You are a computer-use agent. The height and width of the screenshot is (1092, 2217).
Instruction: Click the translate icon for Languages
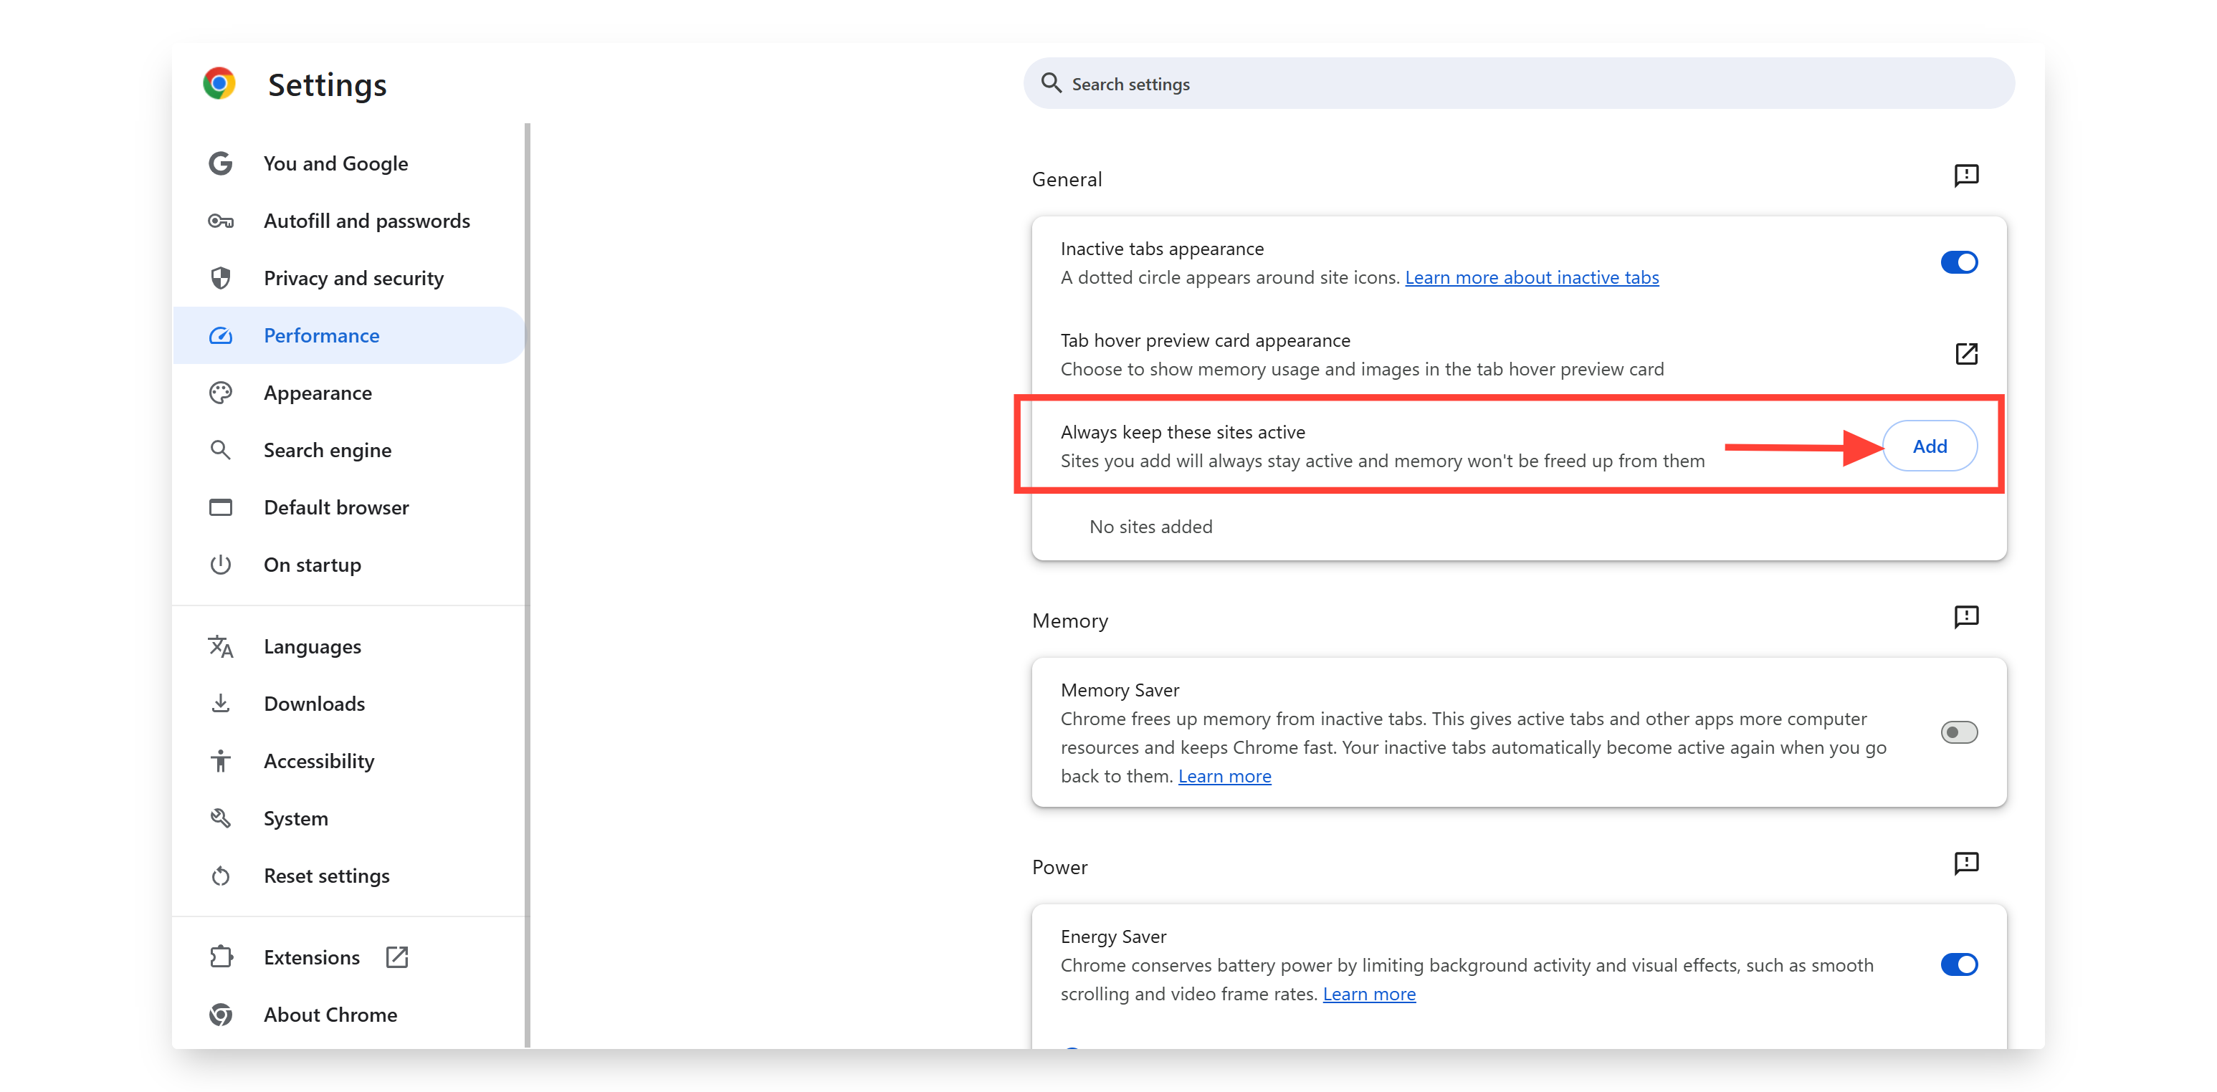(220, 646)
